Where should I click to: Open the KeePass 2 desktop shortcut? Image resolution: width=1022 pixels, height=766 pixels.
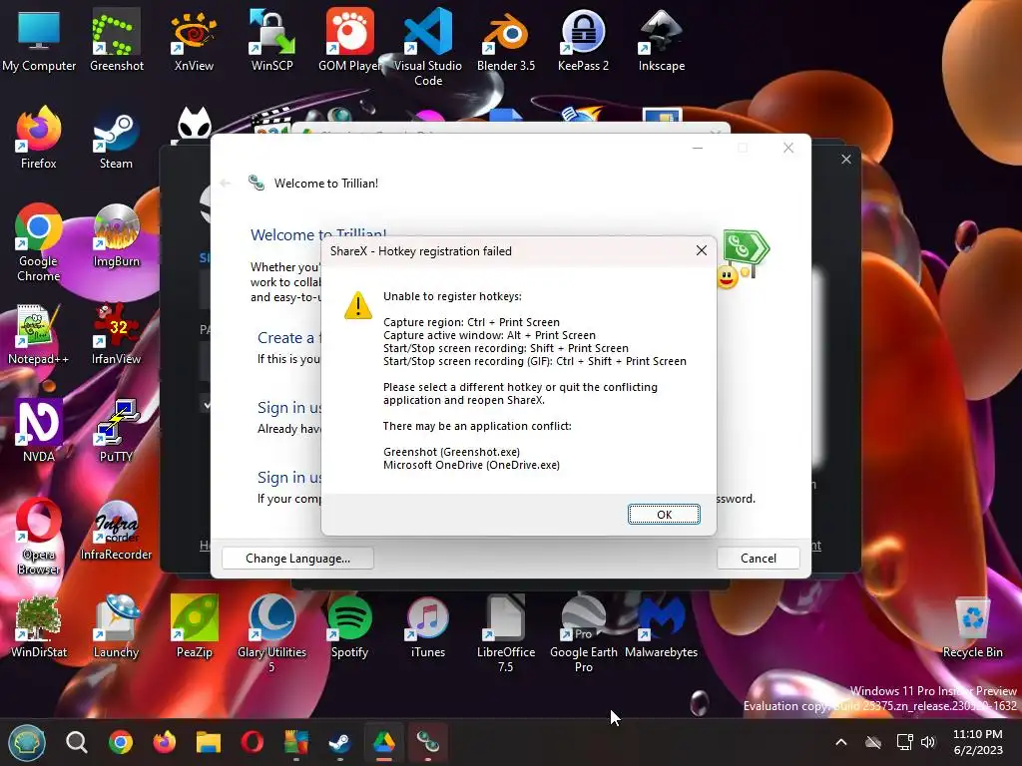(x=583, y=40)
